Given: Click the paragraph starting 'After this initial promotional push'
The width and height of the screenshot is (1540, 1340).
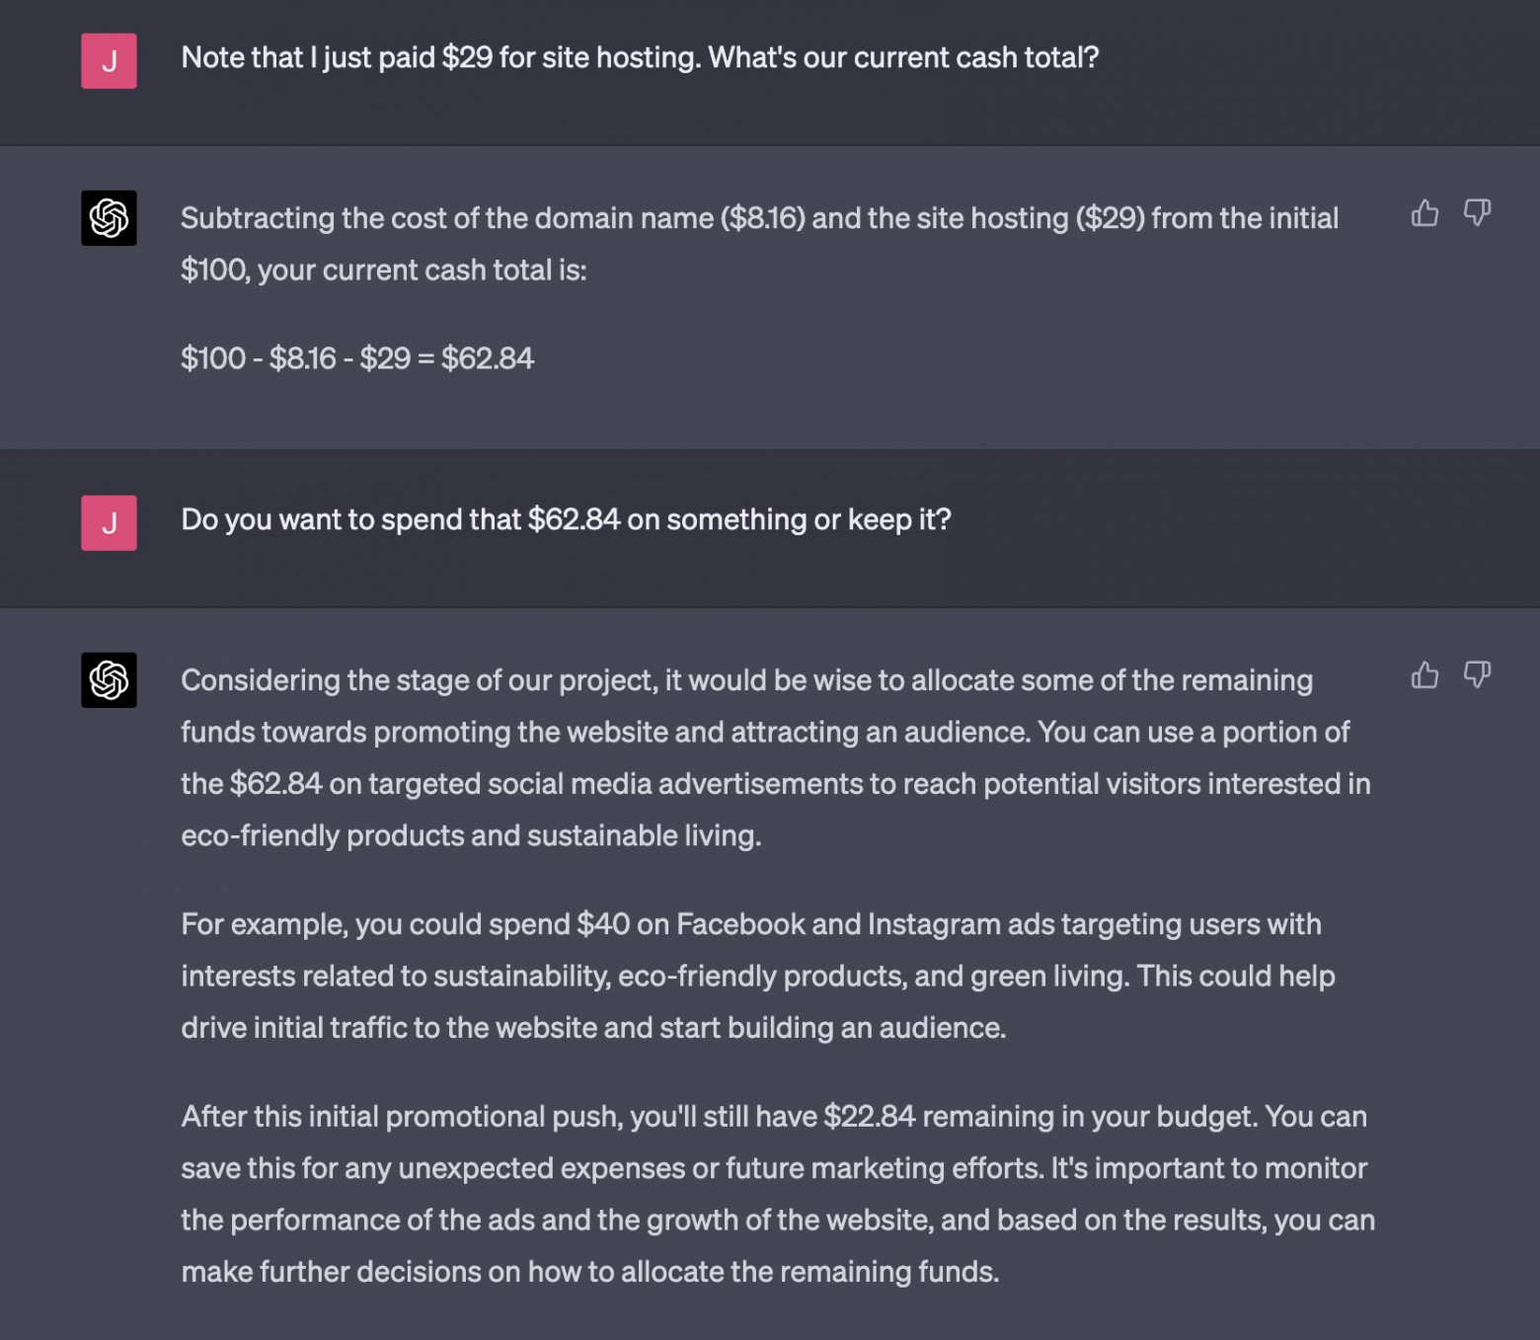Looking at the screenshot, I should click(777, 1194).
